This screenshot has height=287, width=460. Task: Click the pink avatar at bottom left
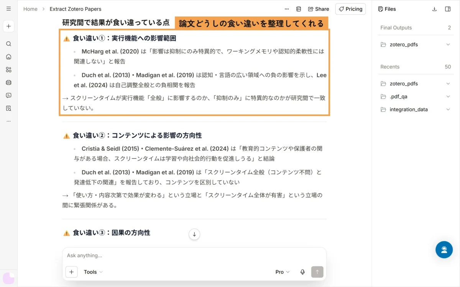click(x=8, y=278)
